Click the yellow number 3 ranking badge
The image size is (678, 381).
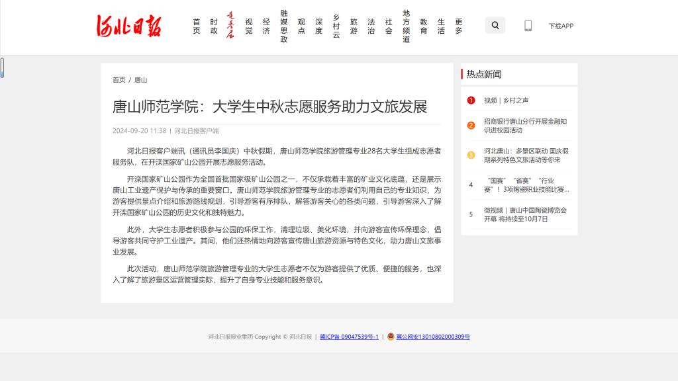[471, 155]
